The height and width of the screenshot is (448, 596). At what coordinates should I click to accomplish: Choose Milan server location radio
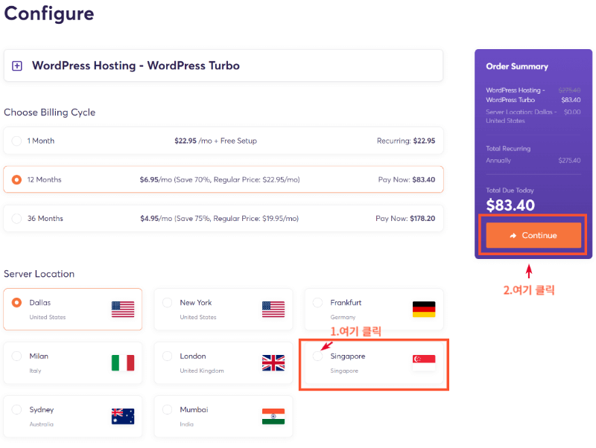[x=16, y=356]
